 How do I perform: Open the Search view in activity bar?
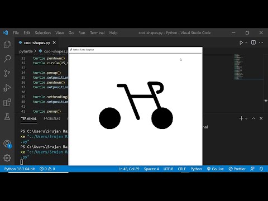[x=7, y=59]
